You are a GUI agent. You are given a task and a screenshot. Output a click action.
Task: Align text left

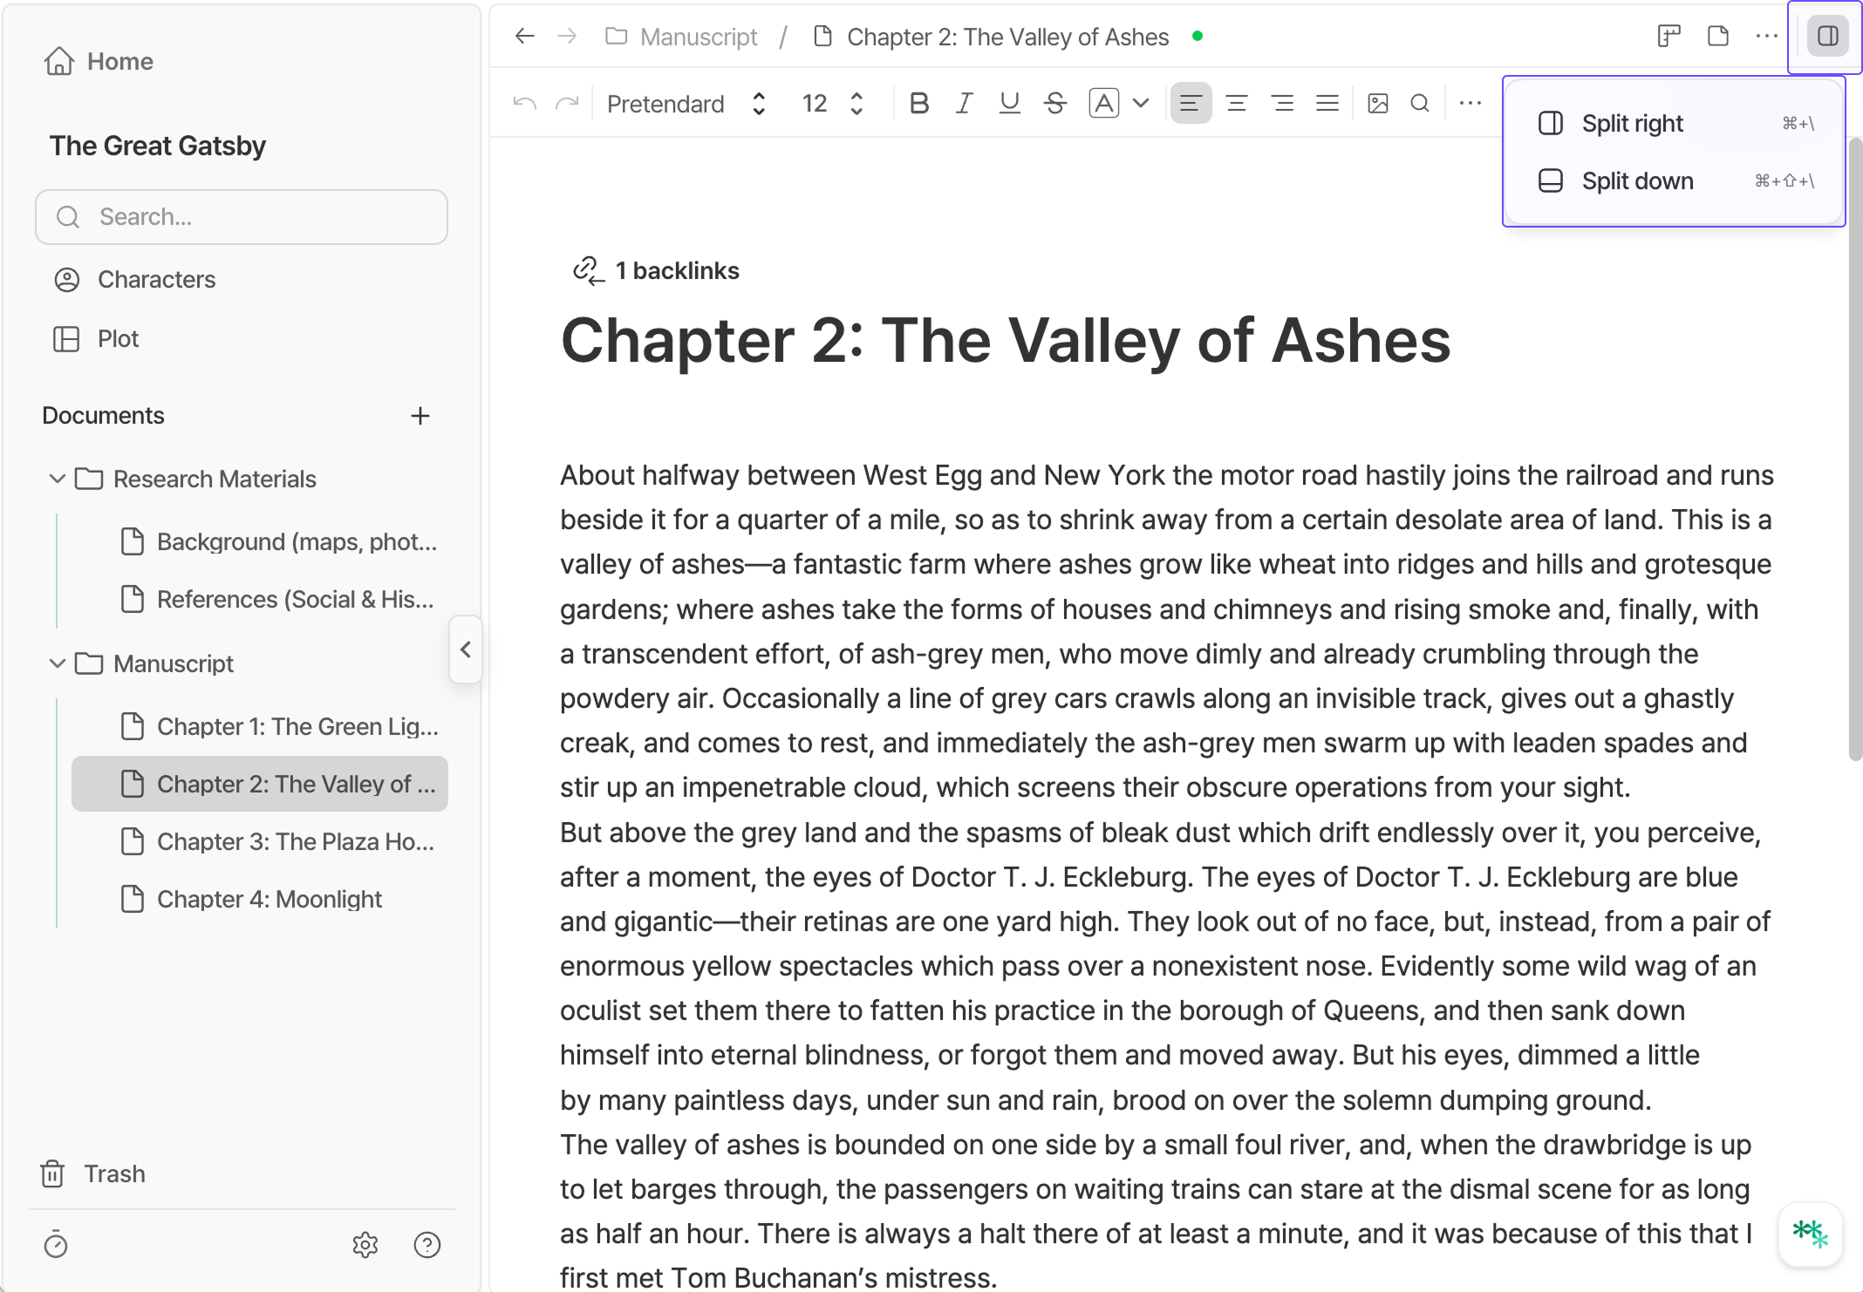pos(1191,104)
